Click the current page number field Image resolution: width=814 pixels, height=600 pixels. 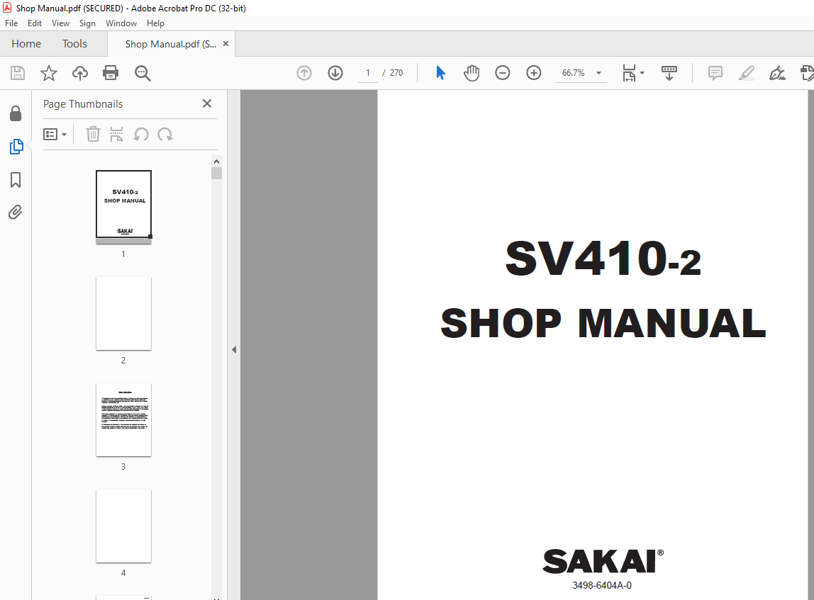pyautogui.click(x=367, y=73)
